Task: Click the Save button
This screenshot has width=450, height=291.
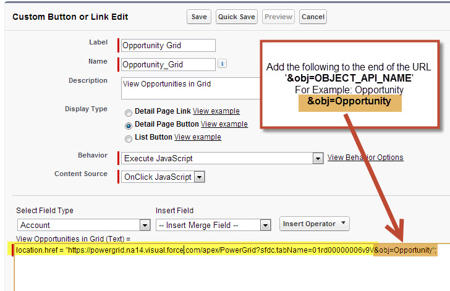Action: (x=199, y=17)
